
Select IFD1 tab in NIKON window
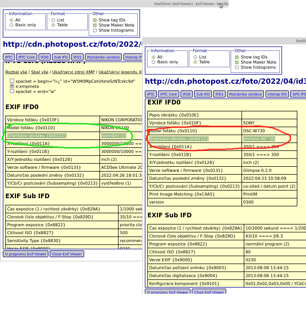77,57
